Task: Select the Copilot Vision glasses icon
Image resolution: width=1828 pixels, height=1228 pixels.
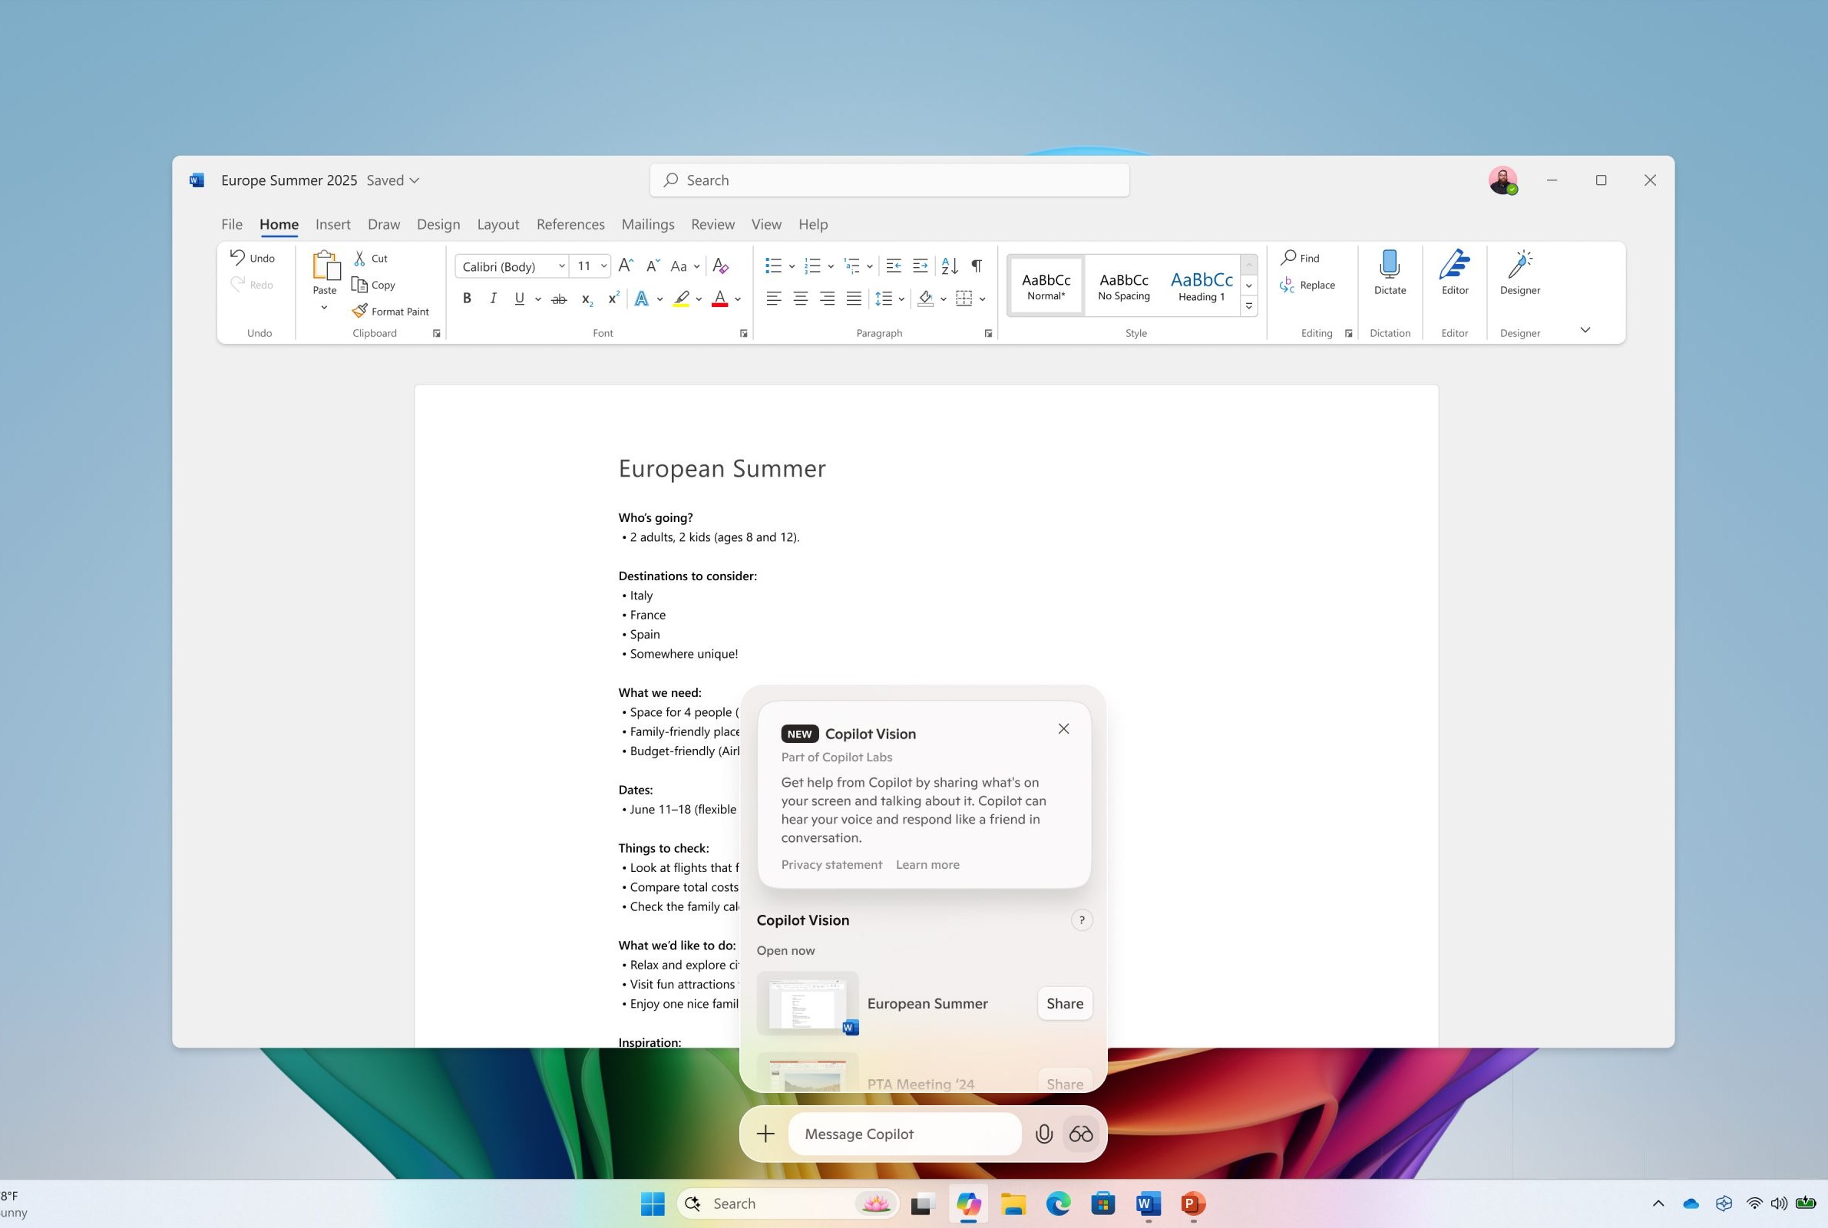Action: pyautogui.click(x=1081, y=1134)
